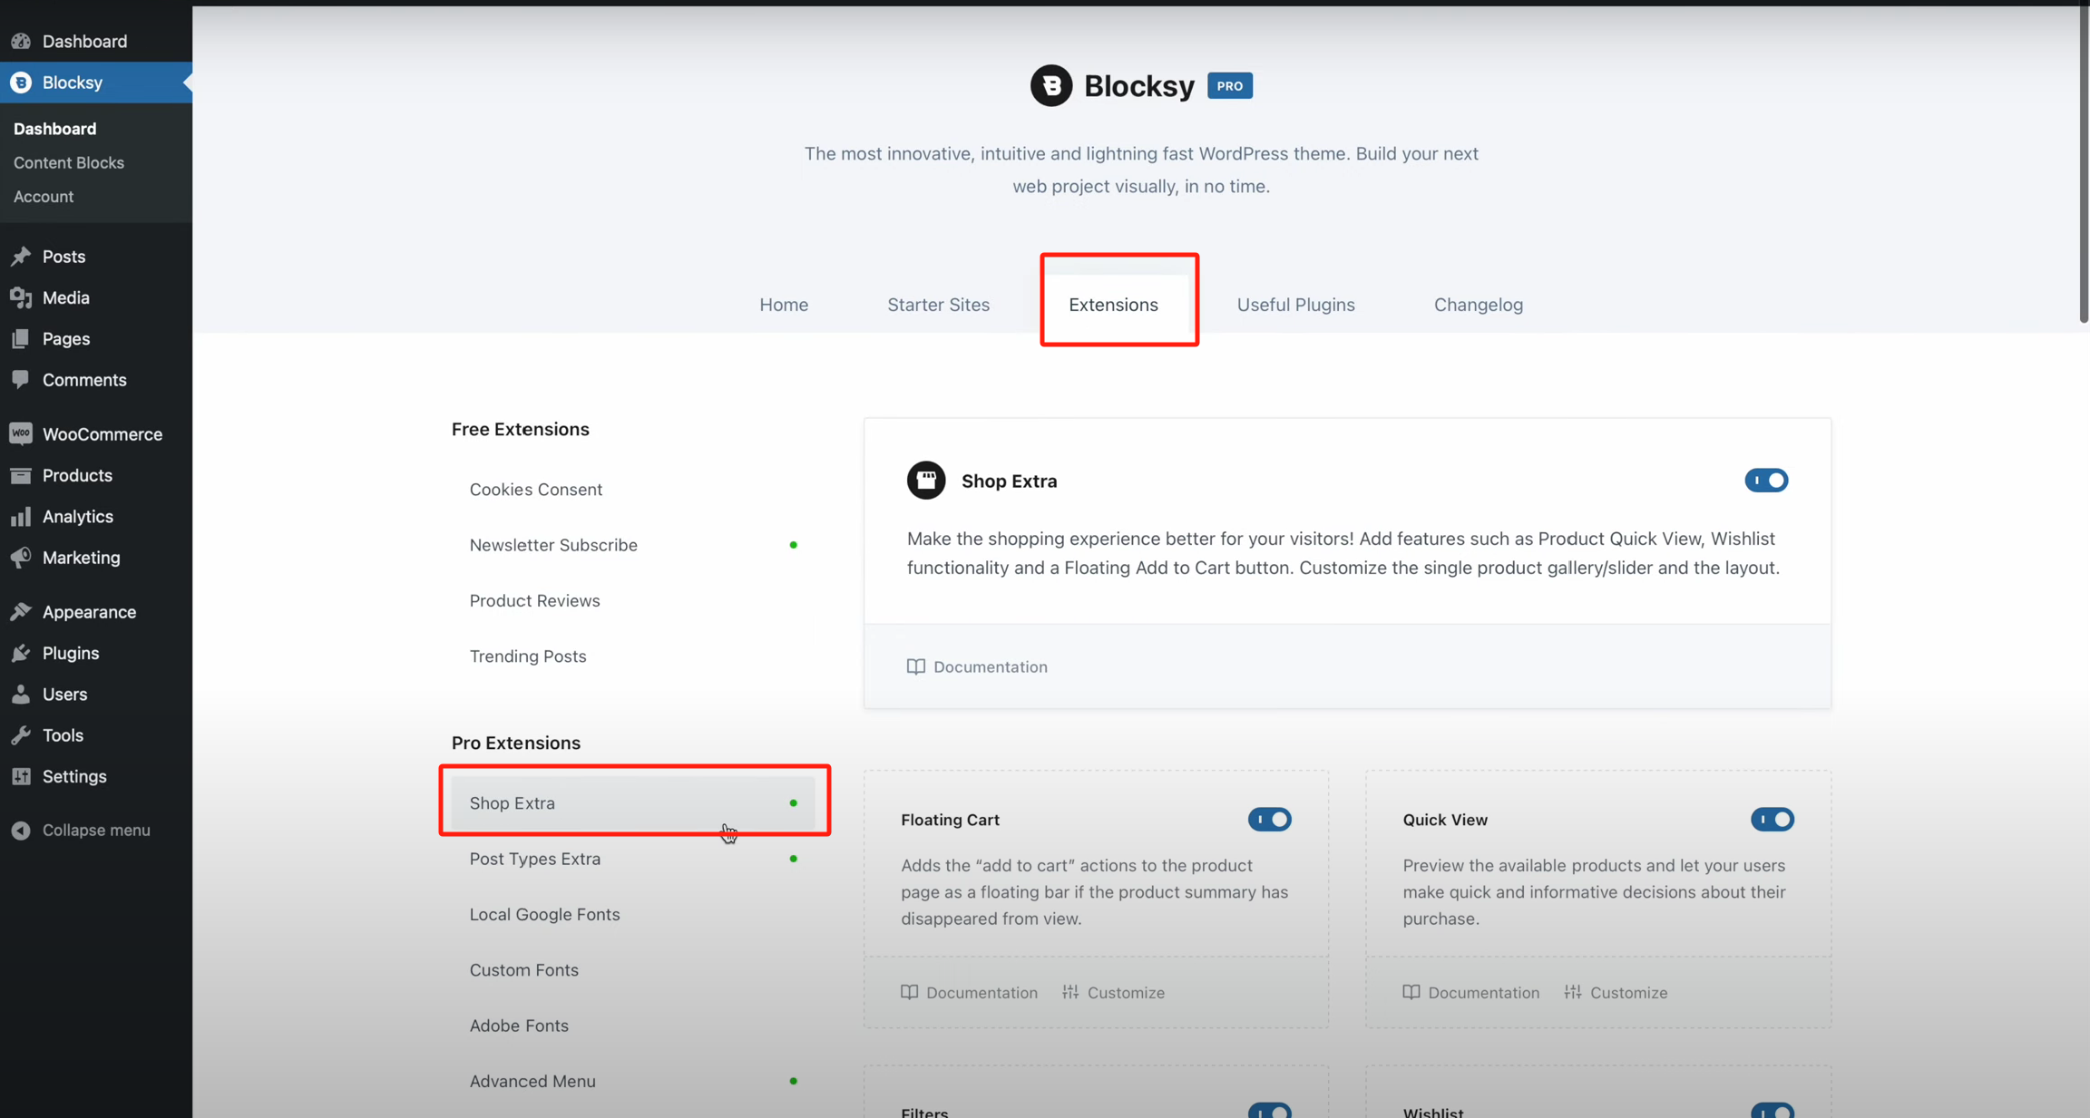
Task: Disable the Shop Extra extension toggle
Action: (1766, 480)
